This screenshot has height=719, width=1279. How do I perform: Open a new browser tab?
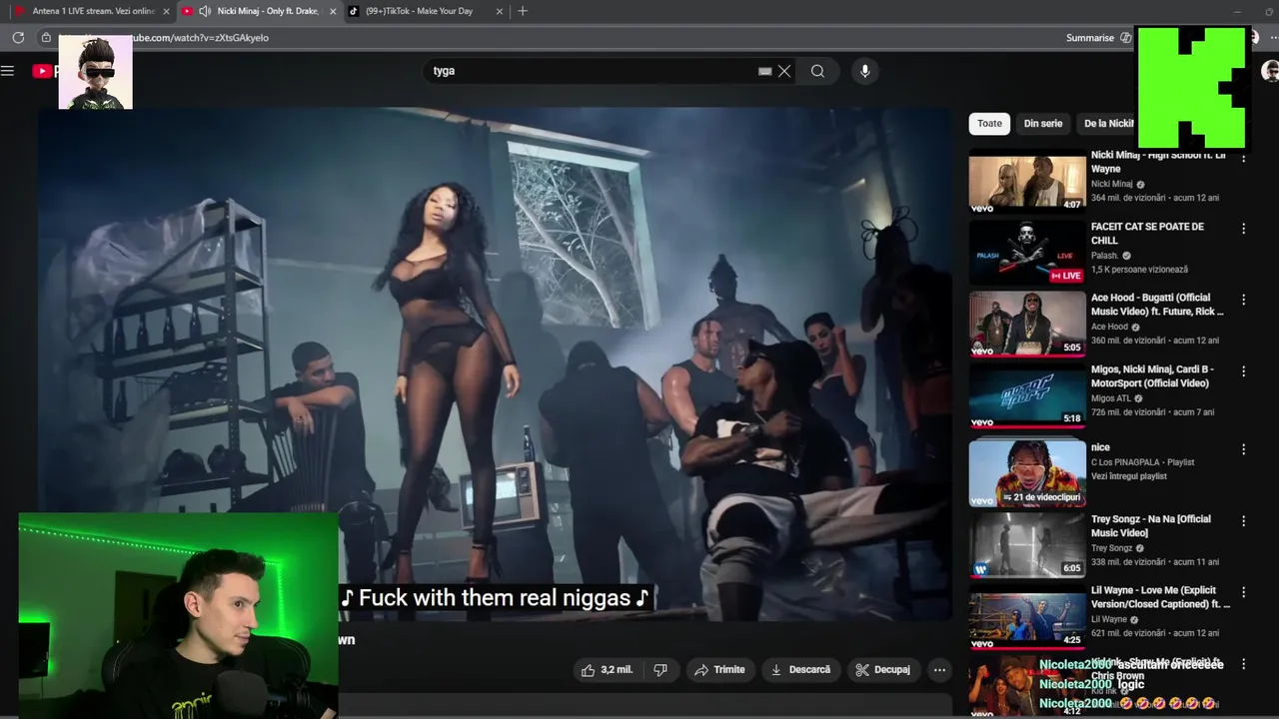point(523,11)
